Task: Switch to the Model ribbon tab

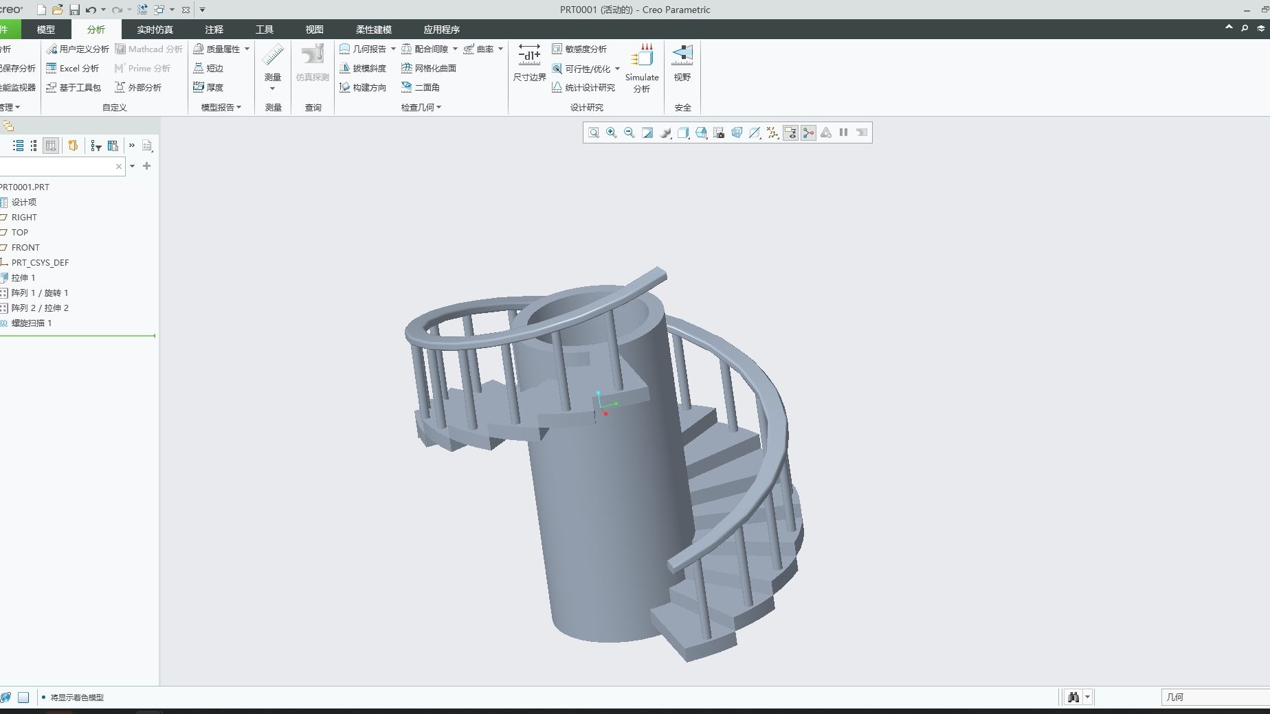Action: pyautogui.click(x=45, y=30)
